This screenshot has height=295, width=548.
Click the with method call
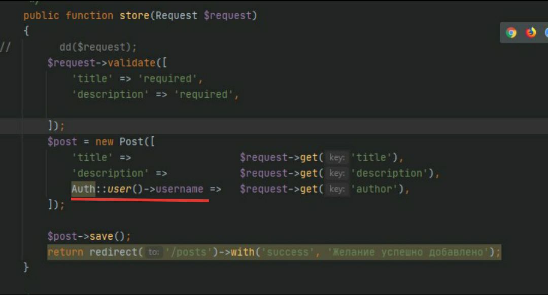tap(243, 252)
